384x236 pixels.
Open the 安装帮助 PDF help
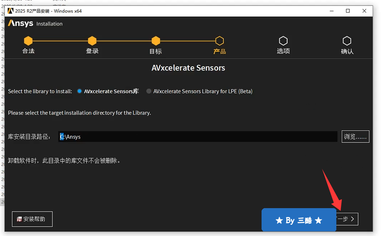tap(32, 219)
